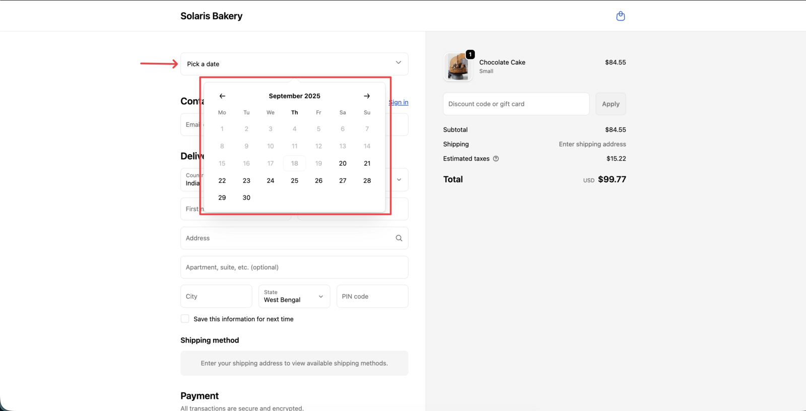This screenshot has height=411, width=806.
Task: Focus the Apartment, suite, etc. field
Action: (294, 267)
